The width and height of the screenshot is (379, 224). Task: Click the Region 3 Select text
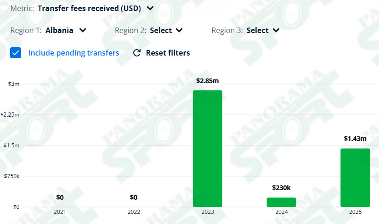[x=257, y=30]
